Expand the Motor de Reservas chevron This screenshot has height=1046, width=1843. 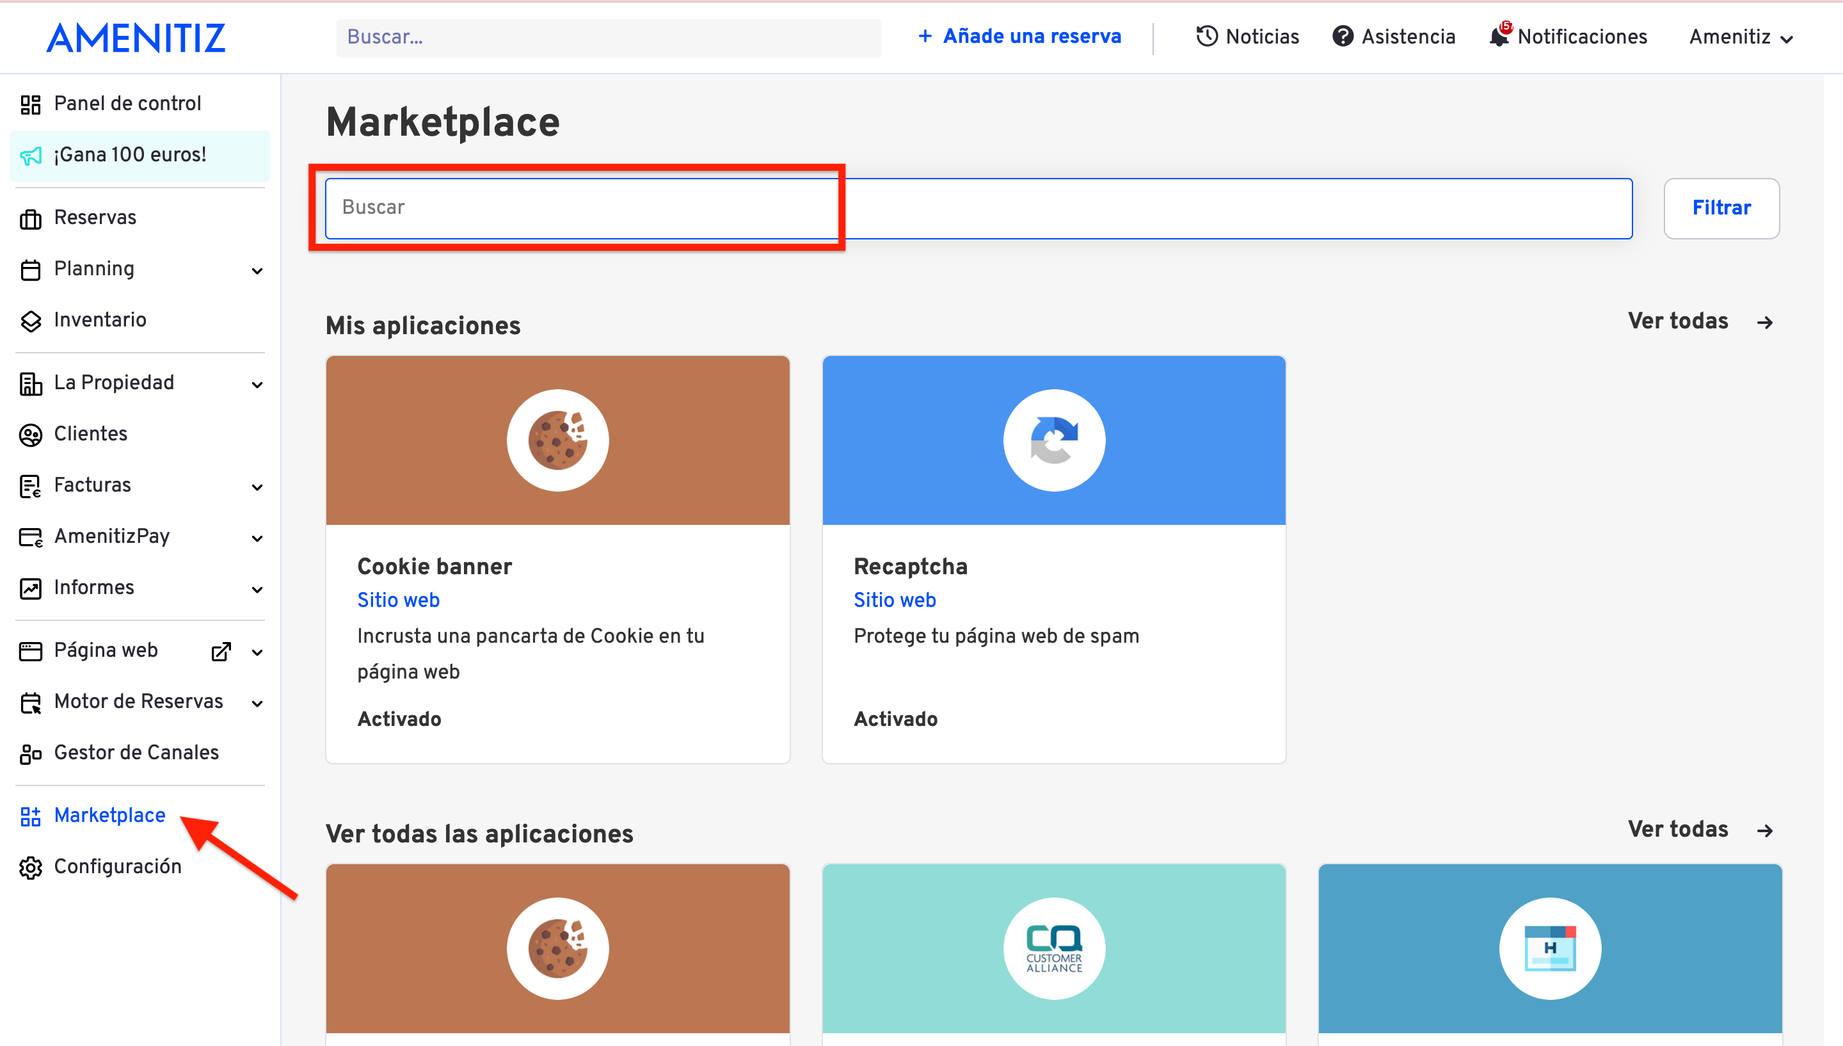coord(257,704)
